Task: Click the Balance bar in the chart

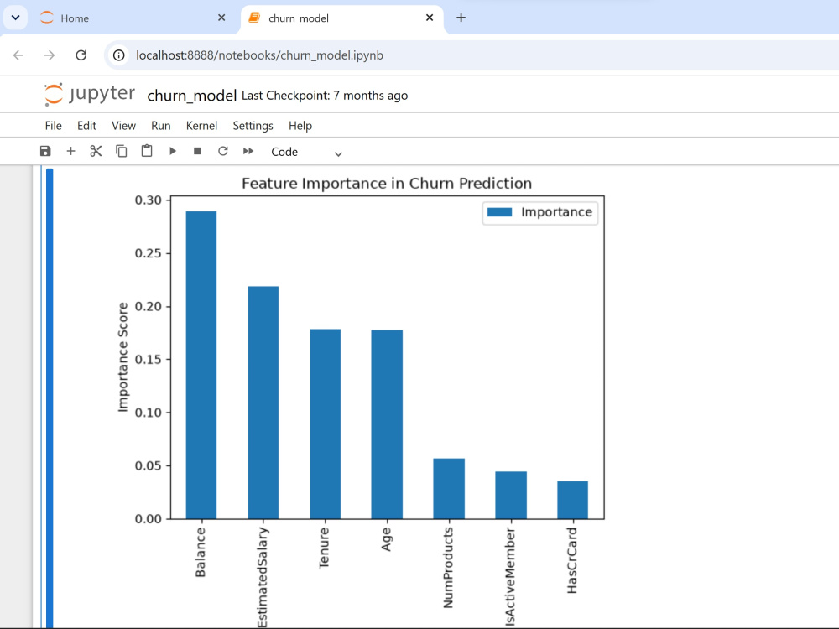Action: click(x=201, y=365)
